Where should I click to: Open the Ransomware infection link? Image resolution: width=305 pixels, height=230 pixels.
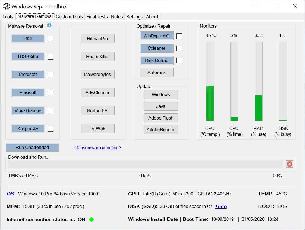tap(98, 148)
